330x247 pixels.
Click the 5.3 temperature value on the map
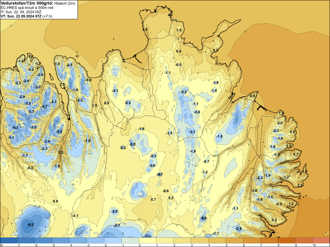coord(61,153)
